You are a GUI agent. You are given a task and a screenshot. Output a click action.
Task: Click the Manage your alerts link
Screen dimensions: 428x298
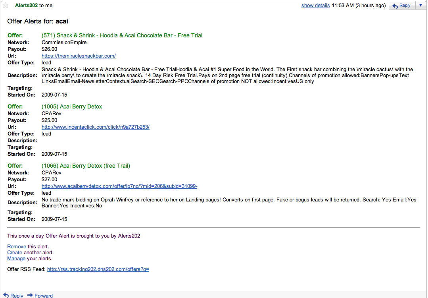pos(16,259)
